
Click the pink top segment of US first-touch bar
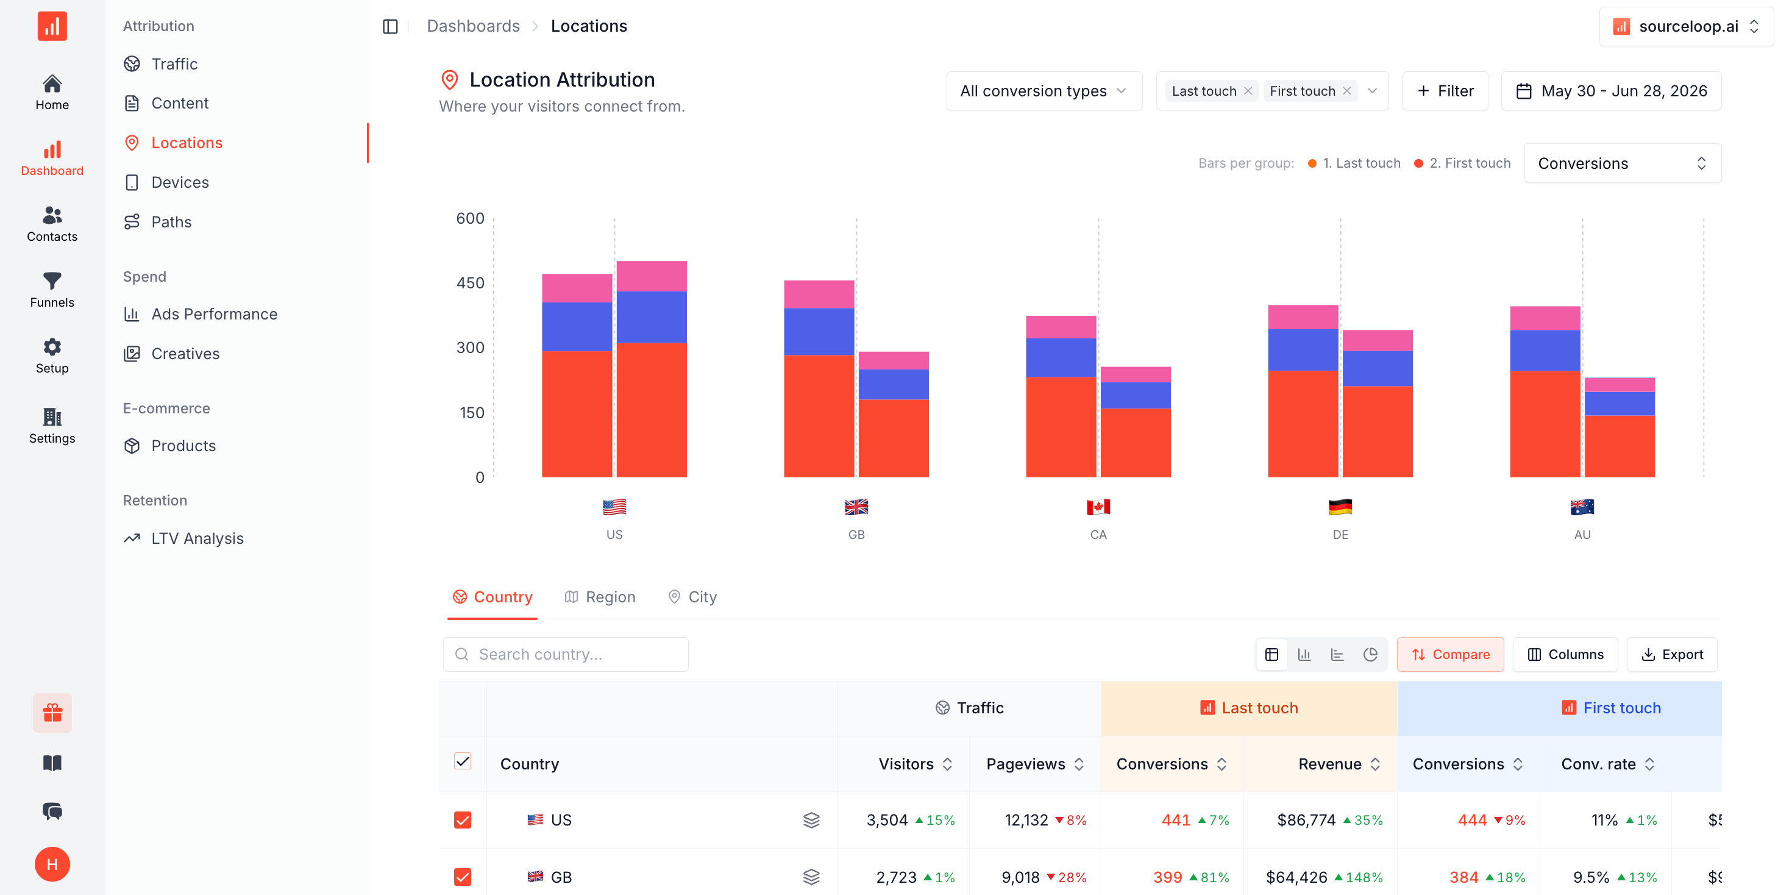pyautogui.click(x=651, y=276)
